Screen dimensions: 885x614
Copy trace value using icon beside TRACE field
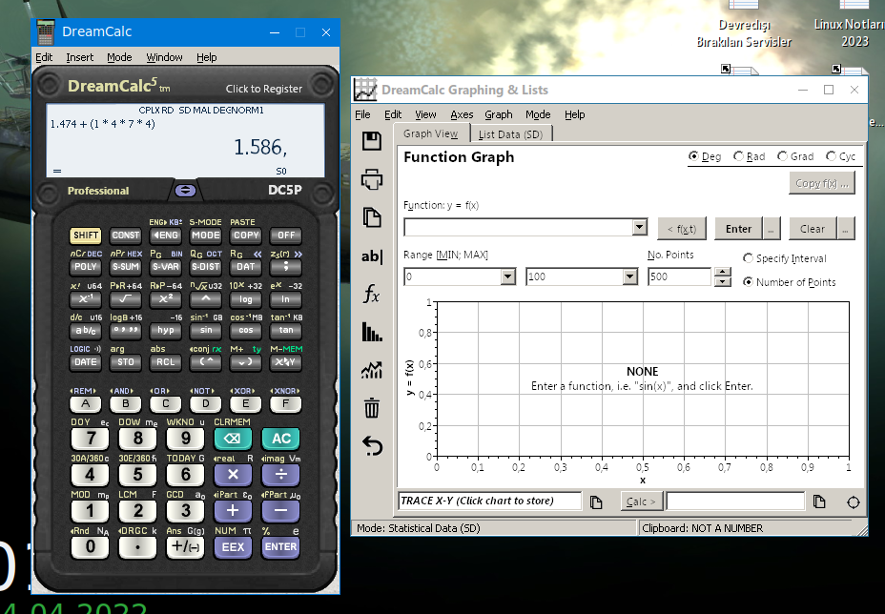click(596, 501)
